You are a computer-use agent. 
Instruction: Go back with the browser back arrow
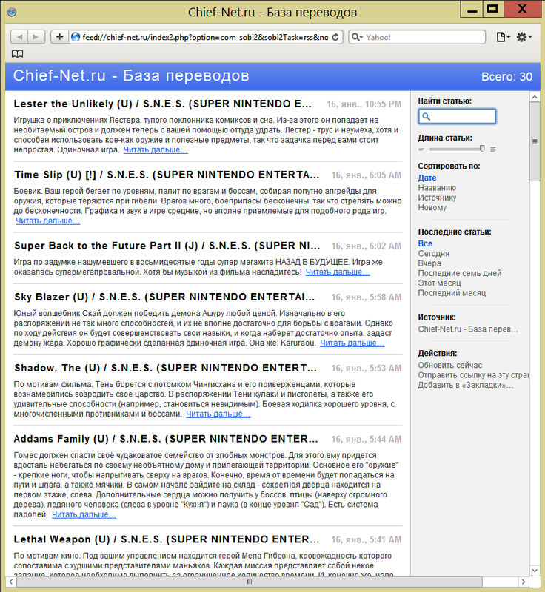tap(19, 36)
